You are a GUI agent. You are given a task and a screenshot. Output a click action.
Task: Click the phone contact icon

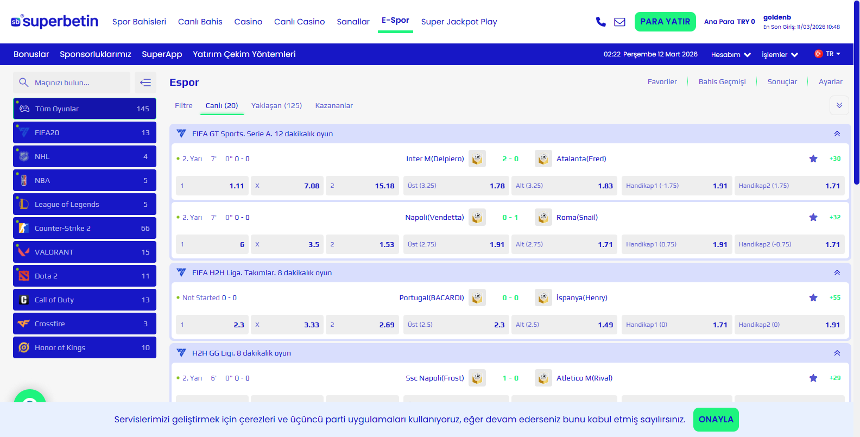[x=600, y=22]
